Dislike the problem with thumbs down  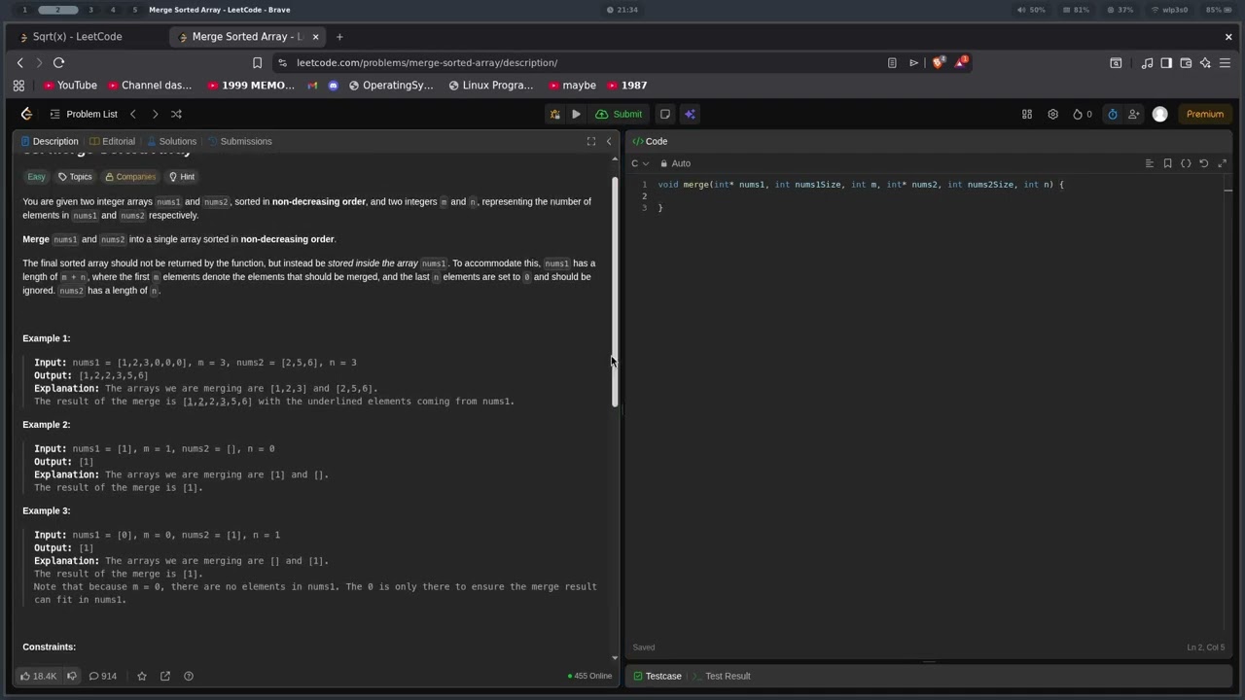72,676
